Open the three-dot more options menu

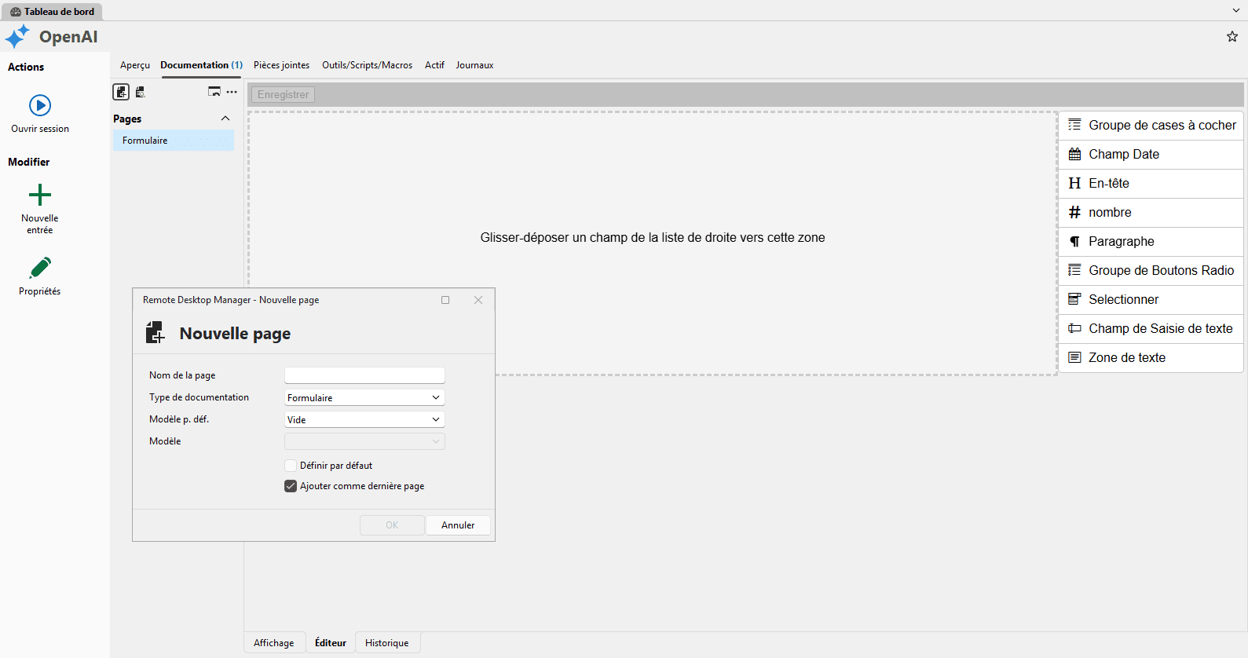pos(232,92)
